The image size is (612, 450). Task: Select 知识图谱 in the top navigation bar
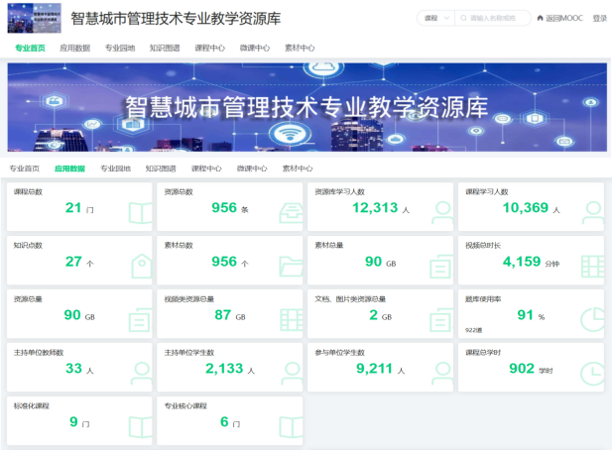165,48
